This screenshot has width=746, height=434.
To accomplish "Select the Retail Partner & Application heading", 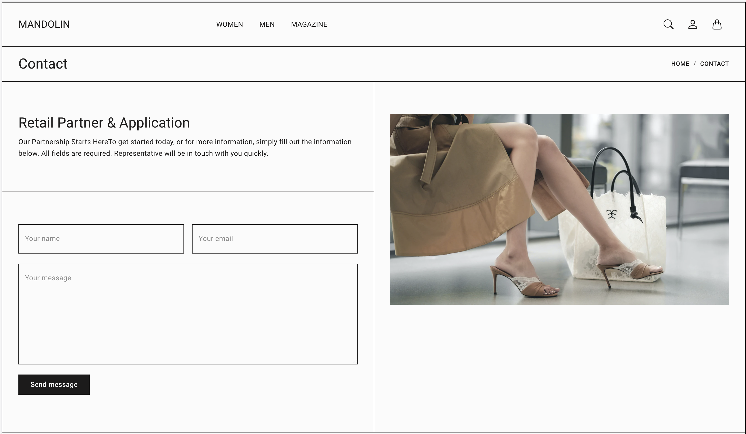I will [104, 122].
